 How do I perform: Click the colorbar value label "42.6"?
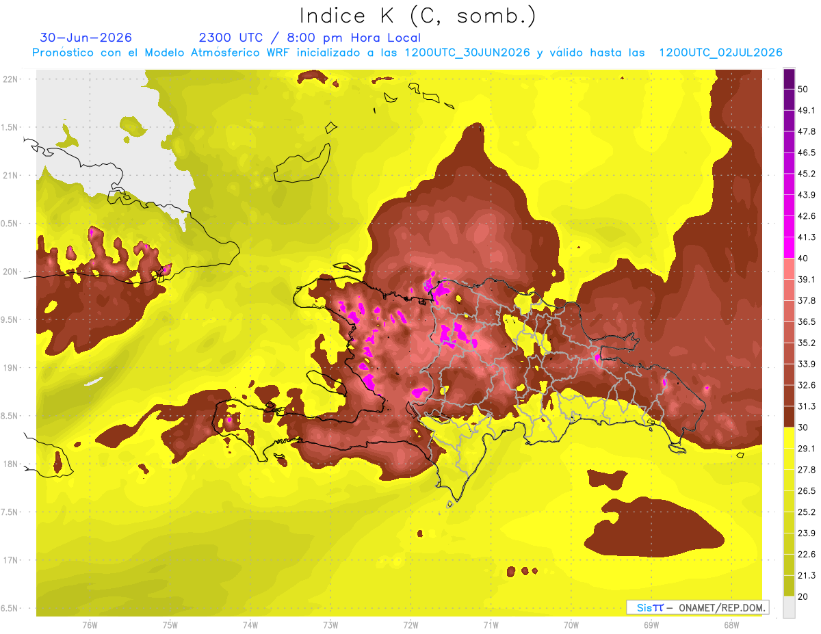807,216
